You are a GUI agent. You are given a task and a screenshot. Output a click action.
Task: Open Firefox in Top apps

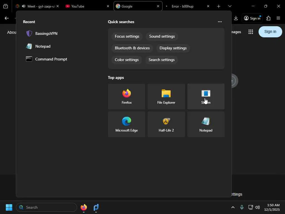click(127, 96)
